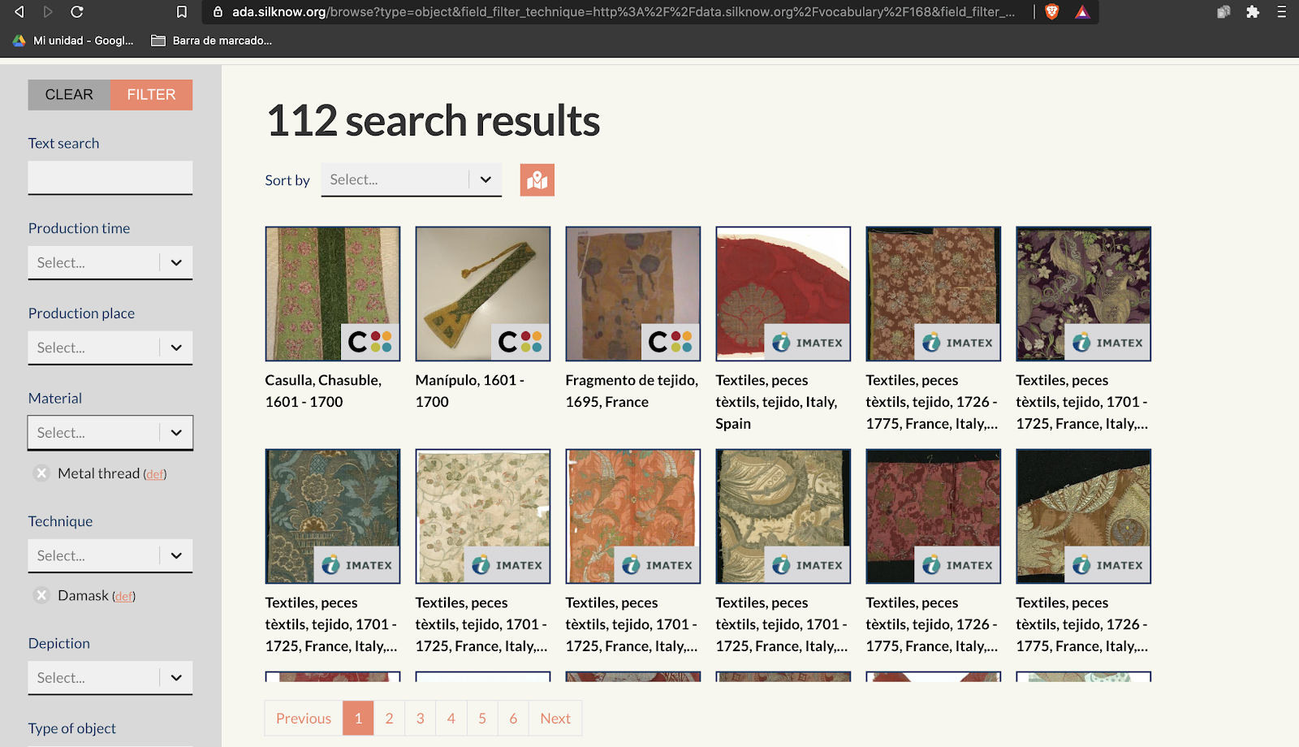This screenshot has height=747, width=1299.
Task: Select pagination page 1
Action: pyautogui.click(x=358, y=718)
